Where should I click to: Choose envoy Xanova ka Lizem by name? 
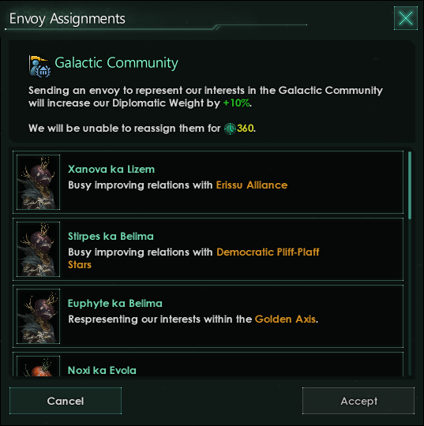[x=111, y=170]
